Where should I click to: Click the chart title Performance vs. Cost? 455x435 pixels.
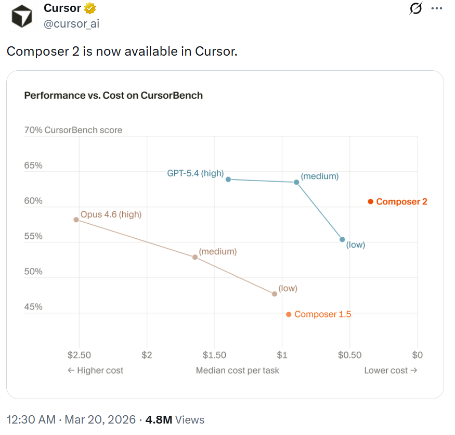[x=113, y=96]
